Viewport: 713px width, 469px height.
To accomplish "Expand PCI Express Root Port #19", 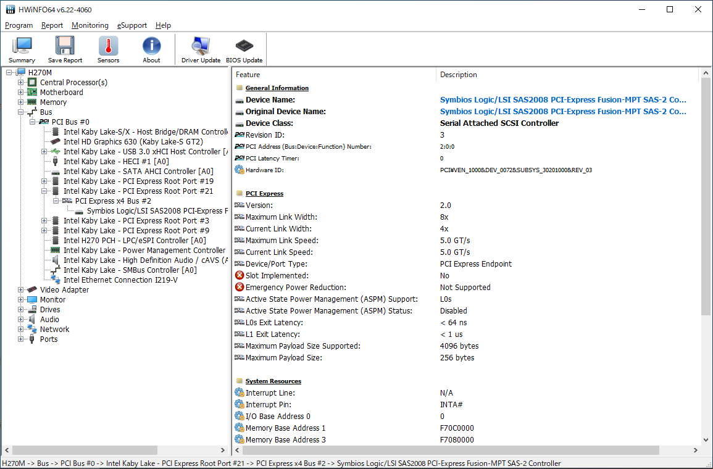I will point(44,181).
